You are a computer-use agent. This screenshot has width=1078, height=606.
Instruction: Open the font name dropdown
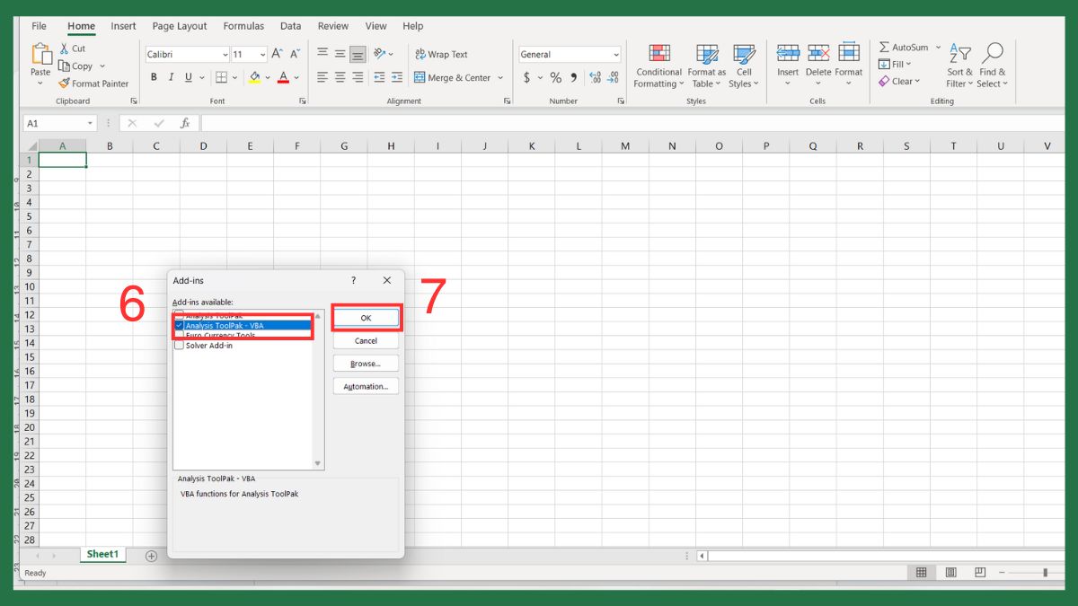224,54
